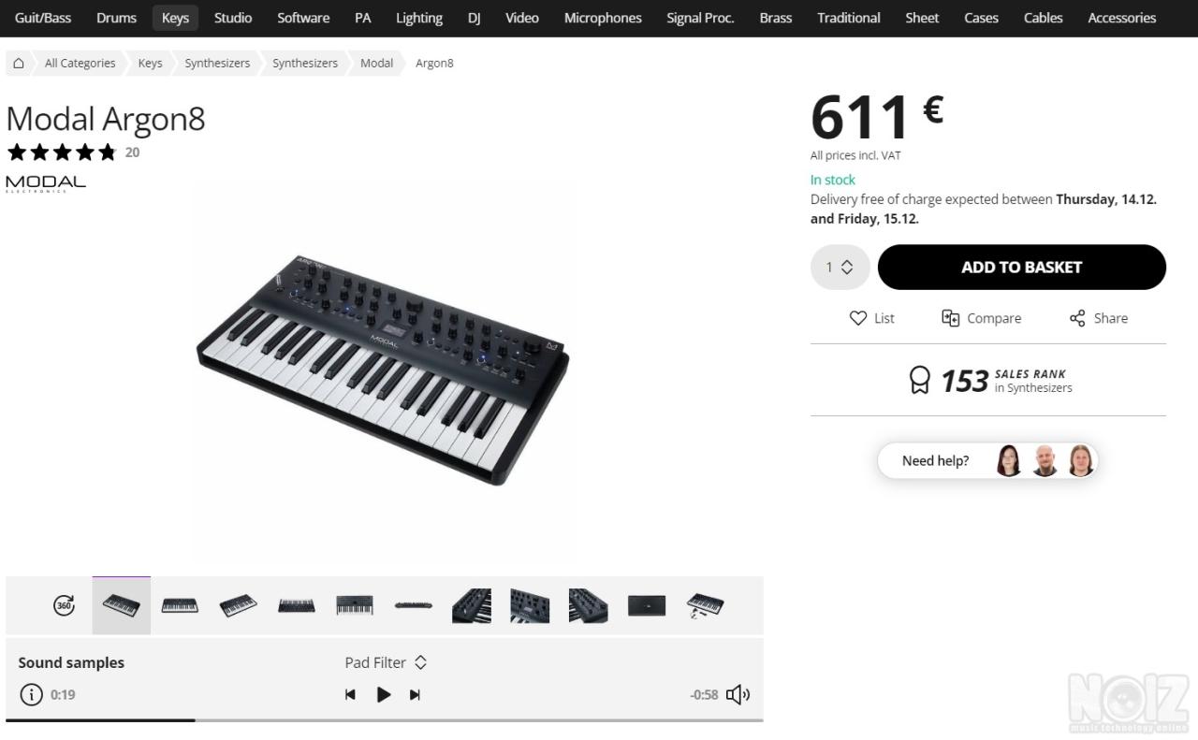Open the Microphones menu category
The height and width of the screenshot is (740, 1198).
tap(603, 18)
